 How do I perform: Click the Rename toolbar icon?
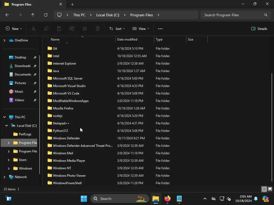point(72,29)
